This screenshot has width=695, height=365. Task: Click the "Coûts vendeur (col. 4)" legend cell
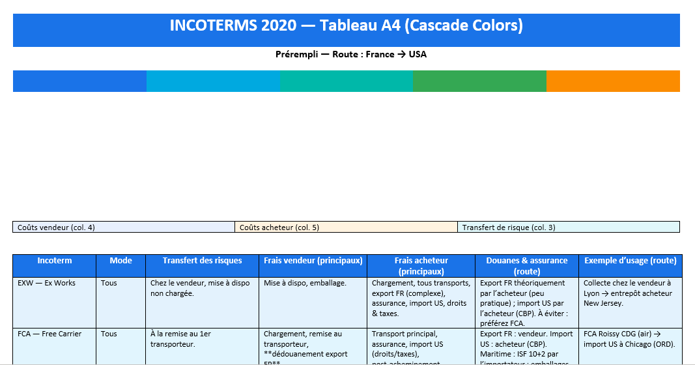pyautogui.click(x=124, y=227)
